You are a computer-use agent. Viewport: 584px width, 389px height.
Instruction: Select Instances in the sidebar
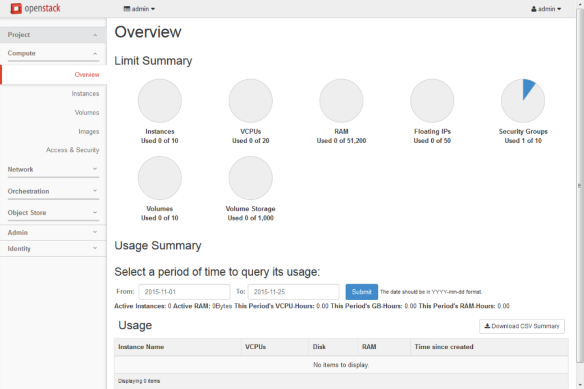pyautogui.click(x=85, y=93)
